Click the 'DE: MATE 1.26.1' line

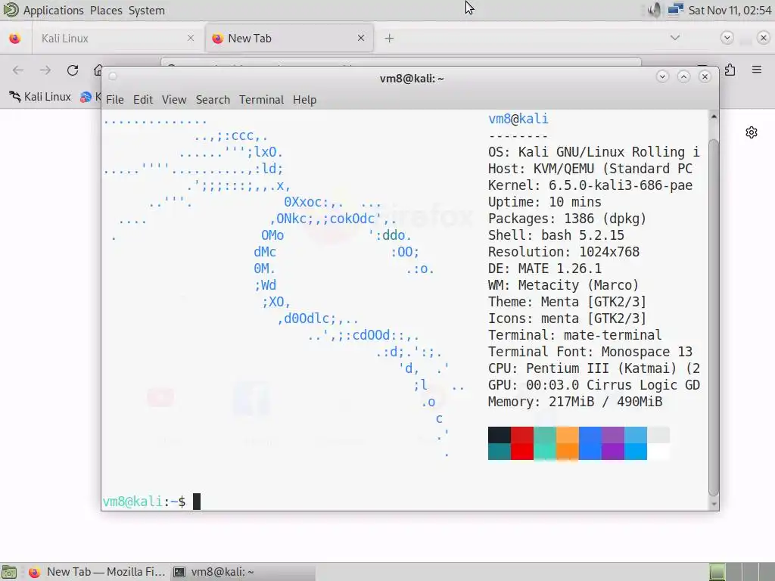point(545,269)
